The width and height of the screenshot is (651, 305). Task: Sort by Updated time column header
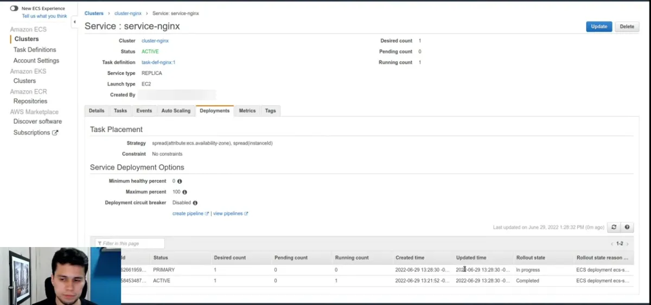click(471, 258)
